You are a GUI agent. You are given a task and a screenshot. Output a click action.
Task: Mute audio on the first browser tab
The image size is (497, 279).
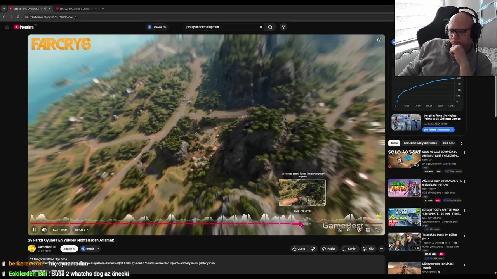click(x=45, y=9)
